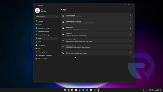
Task: Select Apps in the sidebar
Action: pos(46,38)
